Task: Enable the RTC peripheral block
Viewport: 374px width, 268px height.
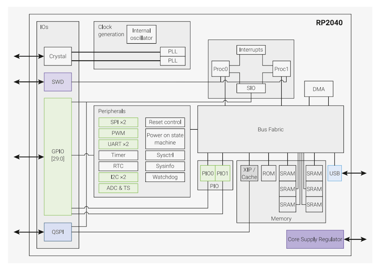Action: pyautogui.click(x=118, y=166)
